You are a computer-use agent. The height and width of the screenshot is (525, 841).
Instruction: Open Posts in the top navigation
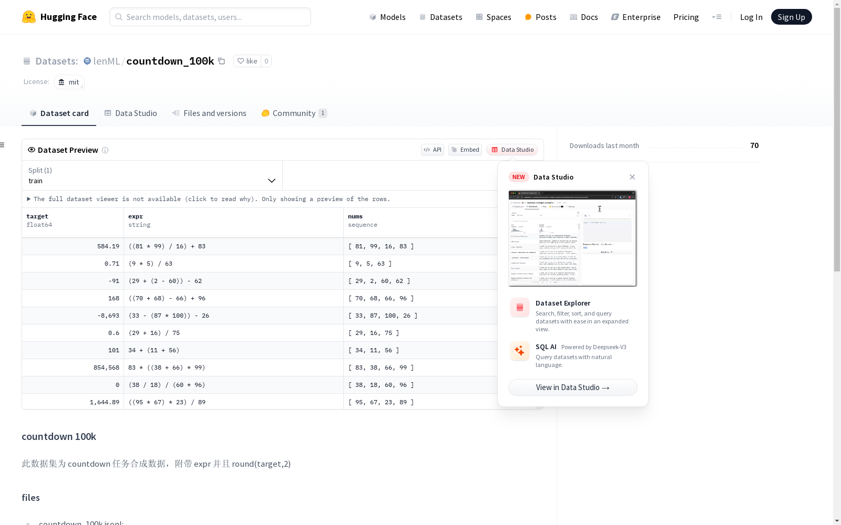point(540,17)
